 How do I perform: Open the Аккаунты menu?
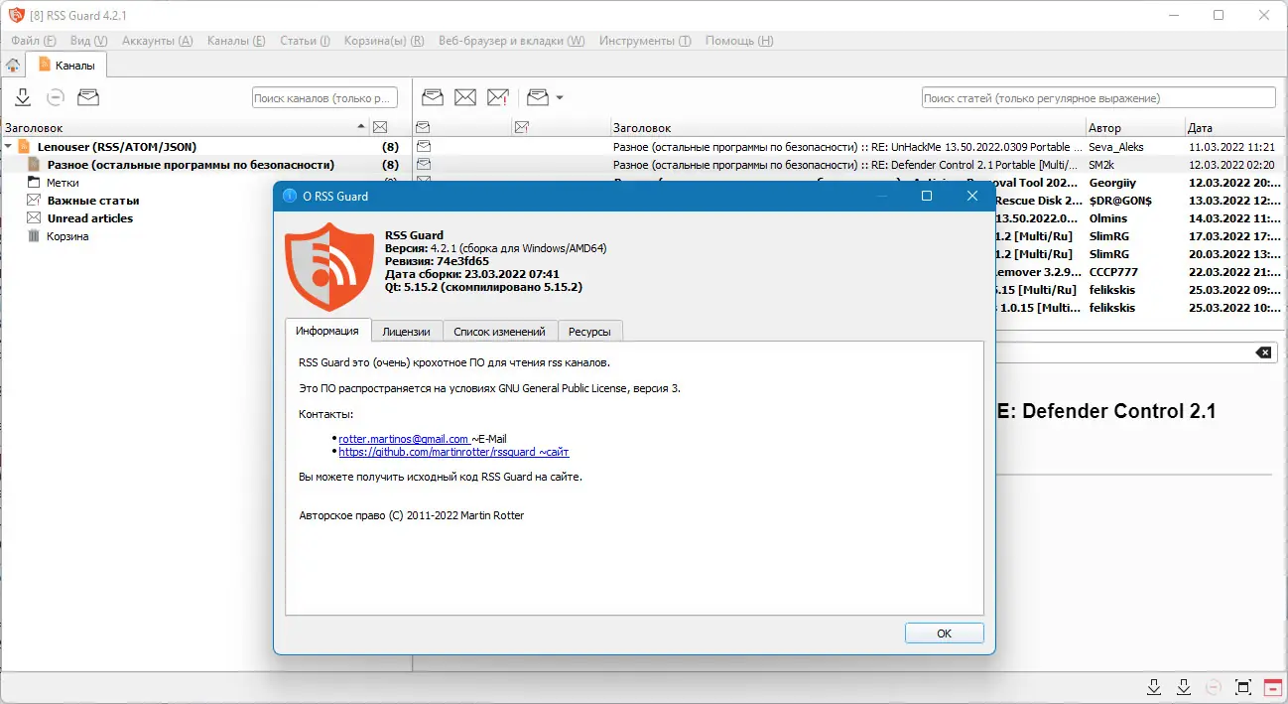[157, 41]
